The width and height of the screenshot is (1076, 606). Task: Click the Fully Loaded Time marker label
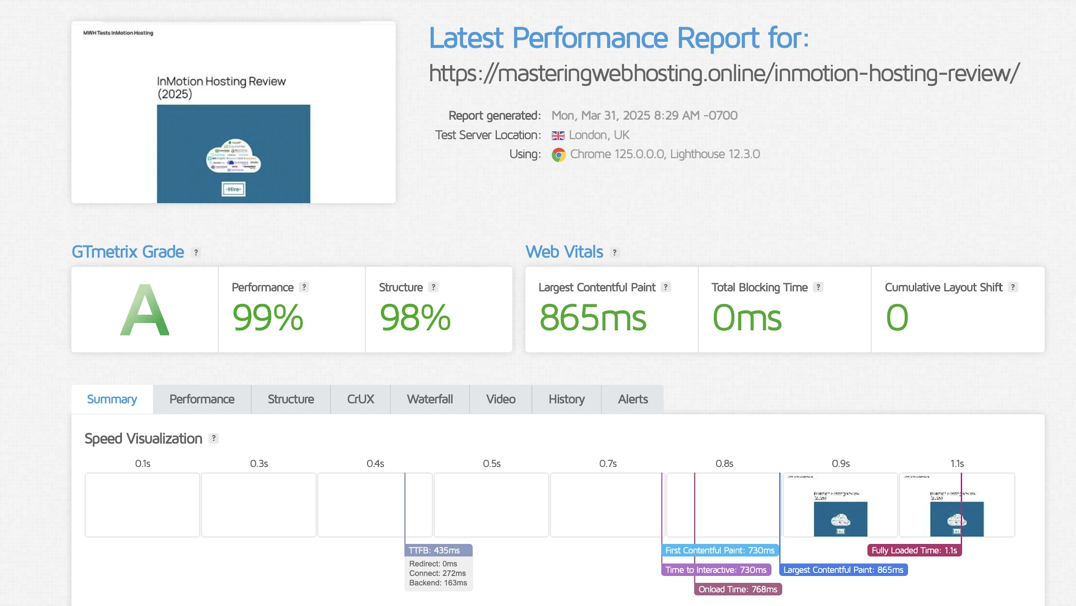click(x=914, y=550)
